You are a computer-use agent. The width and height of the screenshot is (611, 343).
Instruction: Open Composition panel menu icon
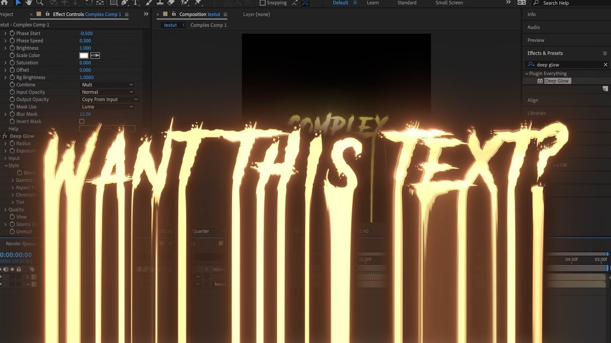tap(225, 14)
